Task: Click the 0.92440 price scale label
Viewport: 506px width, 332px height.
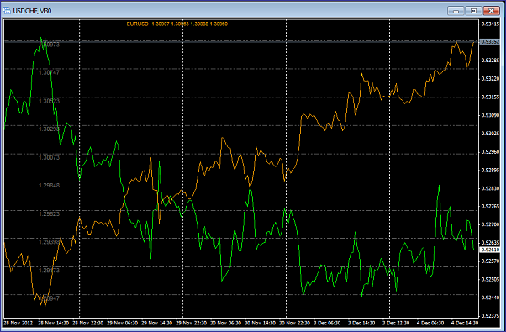Action: [x=490, y=298]
